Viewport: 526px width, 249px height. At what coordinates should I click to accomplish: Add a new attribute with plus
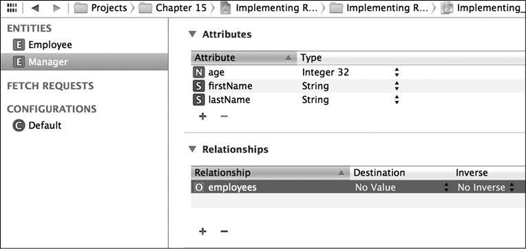202,117
